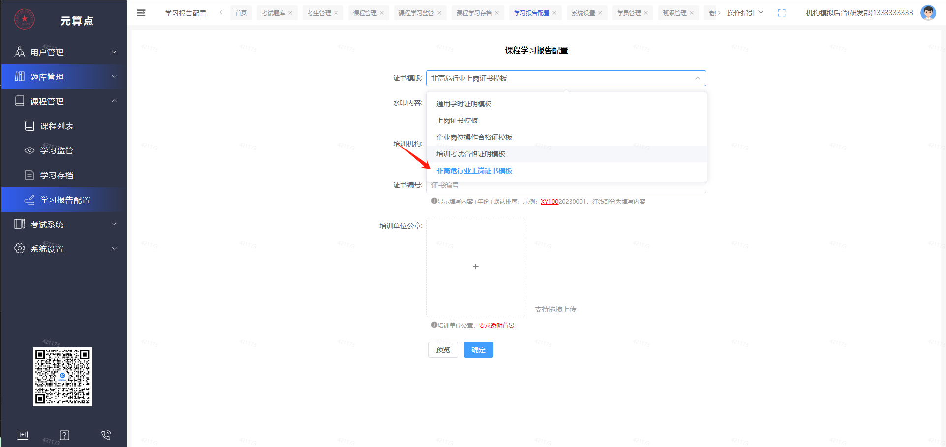Select 培训考试合格证明模板 option
This screenshot has width=946, height=447.
567,154
